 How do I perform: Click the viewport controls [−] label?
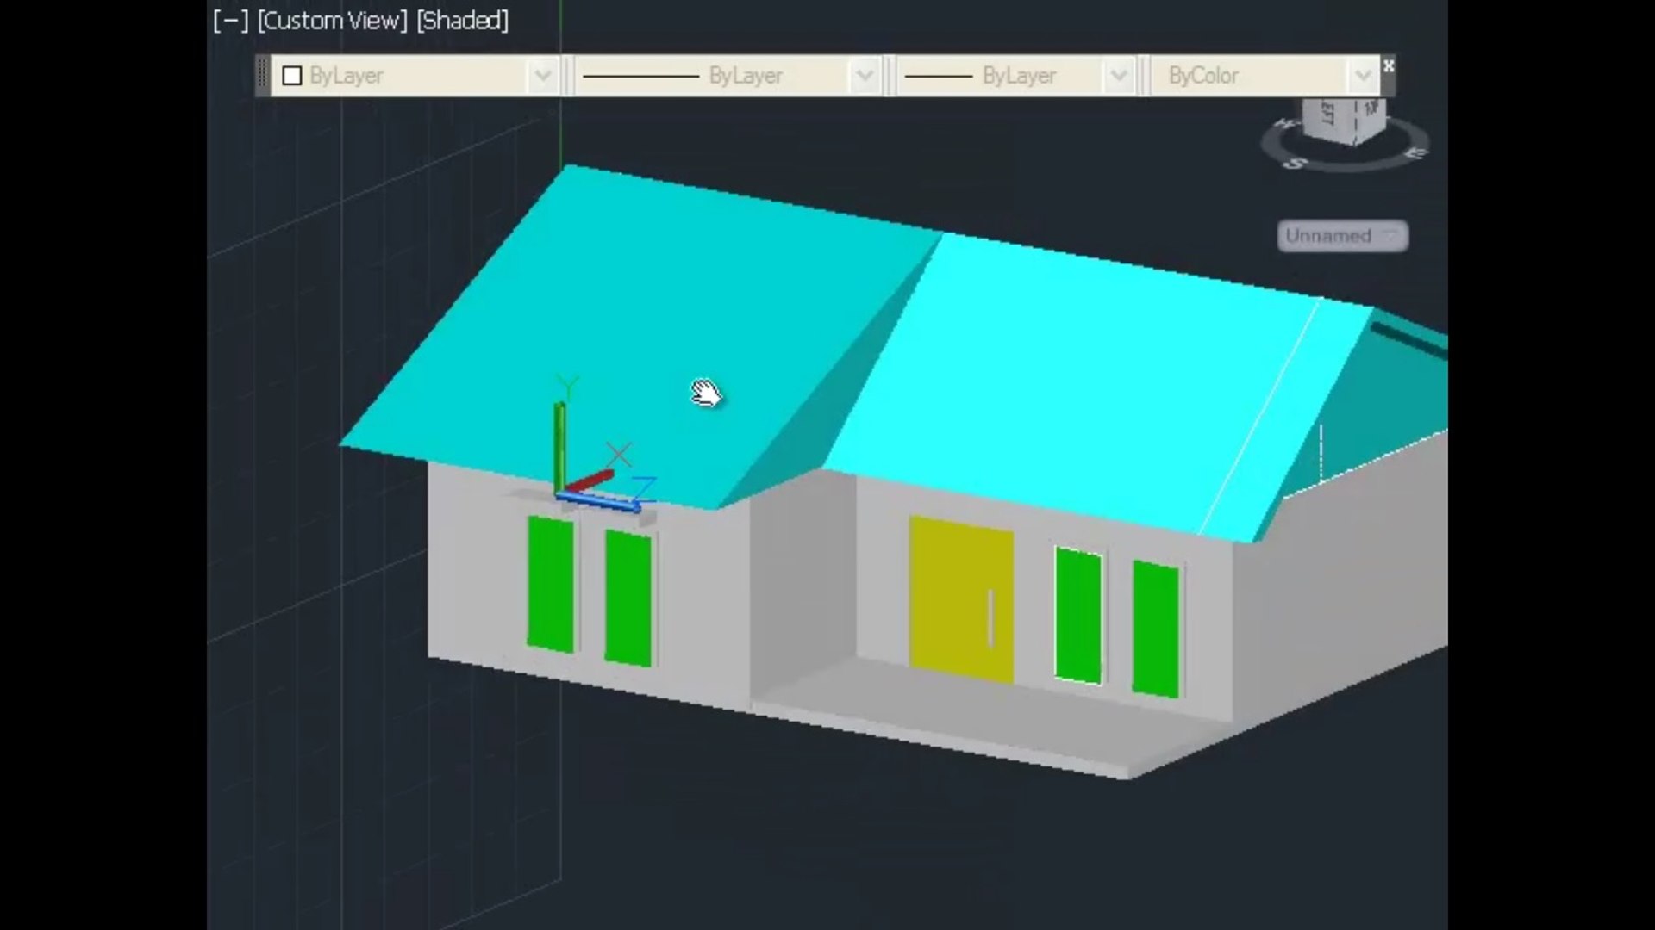[x=230, y=21]
